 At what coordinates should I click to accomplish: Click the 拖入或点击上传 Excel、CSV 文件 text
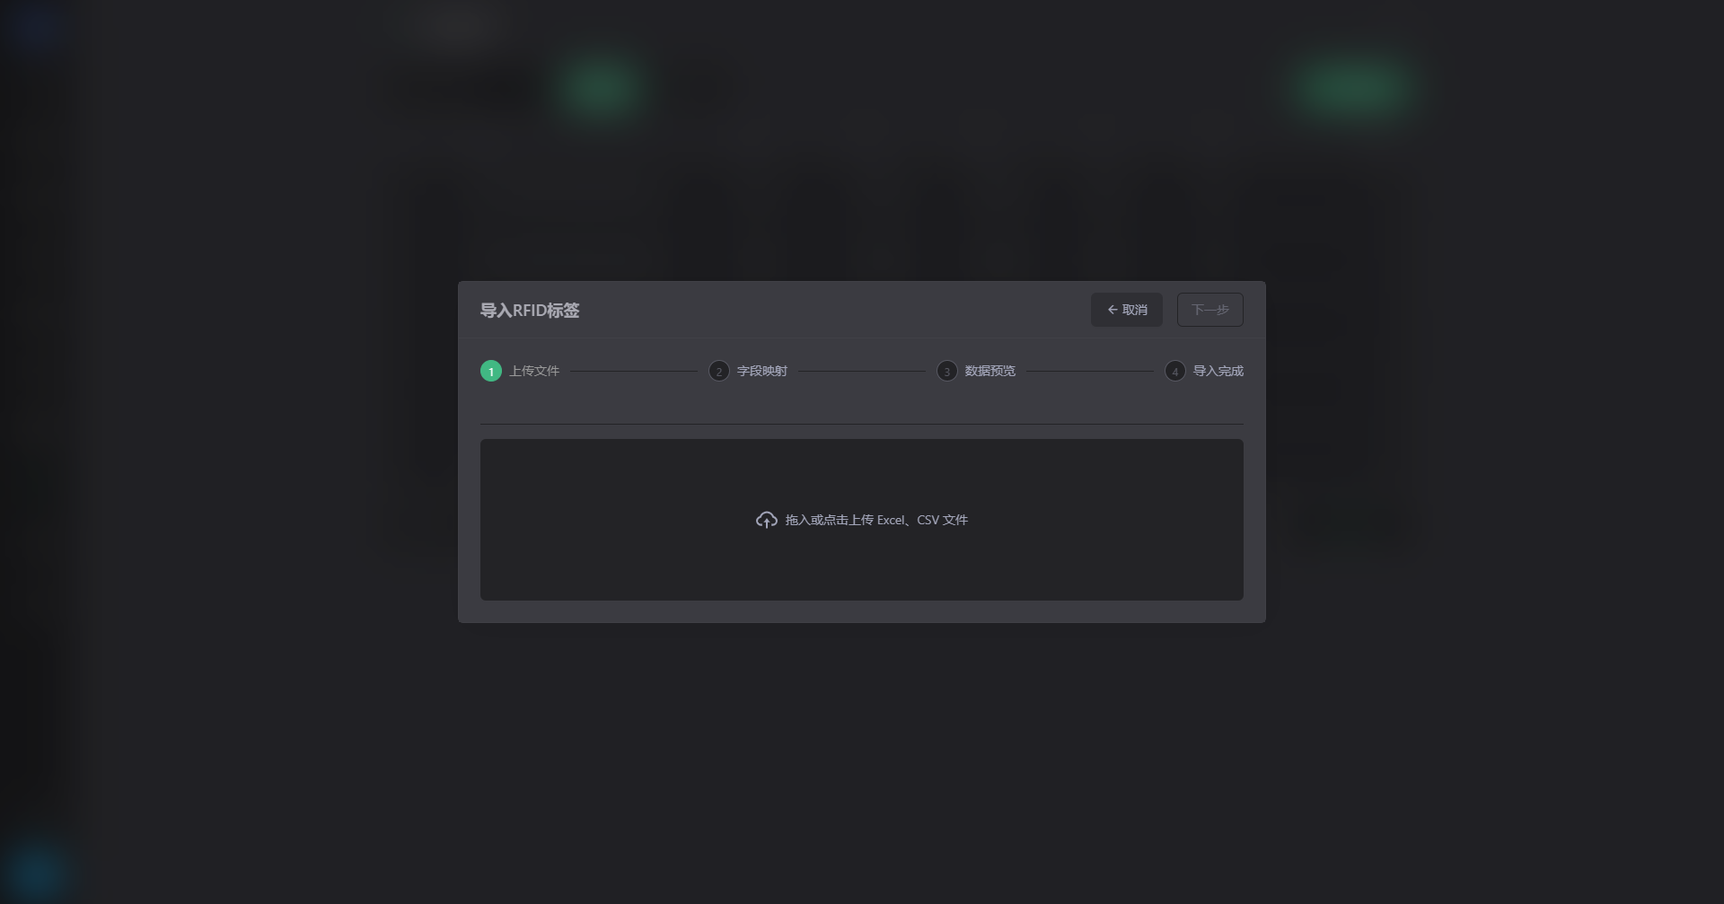[876, 520]
